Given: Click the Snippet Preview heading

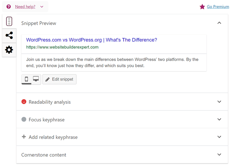Looking at the screenshot, I should pyautogui.click(x=39, y=23).
